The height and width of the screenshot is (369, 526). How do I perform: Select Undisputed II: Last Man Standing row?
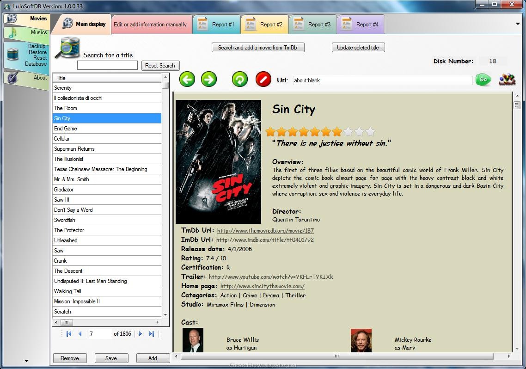coord(107,281)
